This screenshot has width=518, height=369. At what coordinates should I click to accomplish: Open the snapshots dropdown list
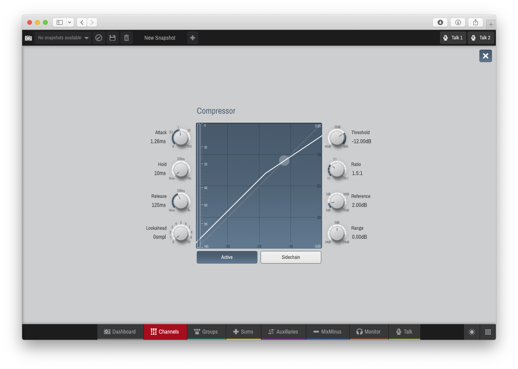(x=63, y=38)
